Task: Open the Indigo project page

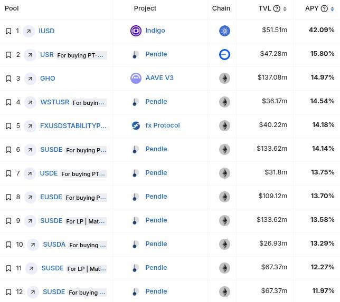Action: tap(155, 31)
